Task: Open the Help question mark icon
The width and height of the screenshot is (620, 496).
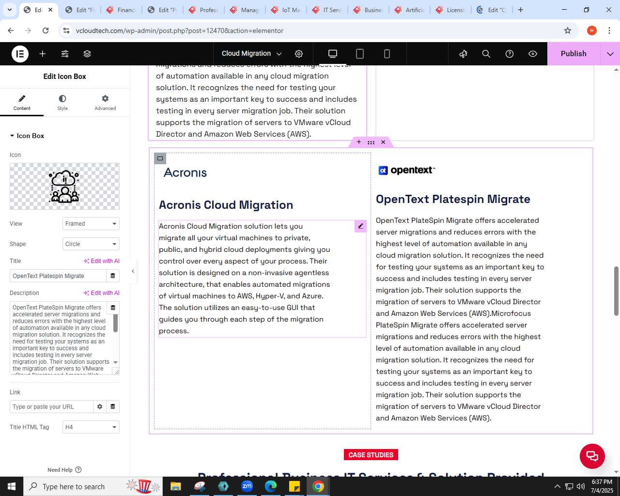Action: coord(510,54)
